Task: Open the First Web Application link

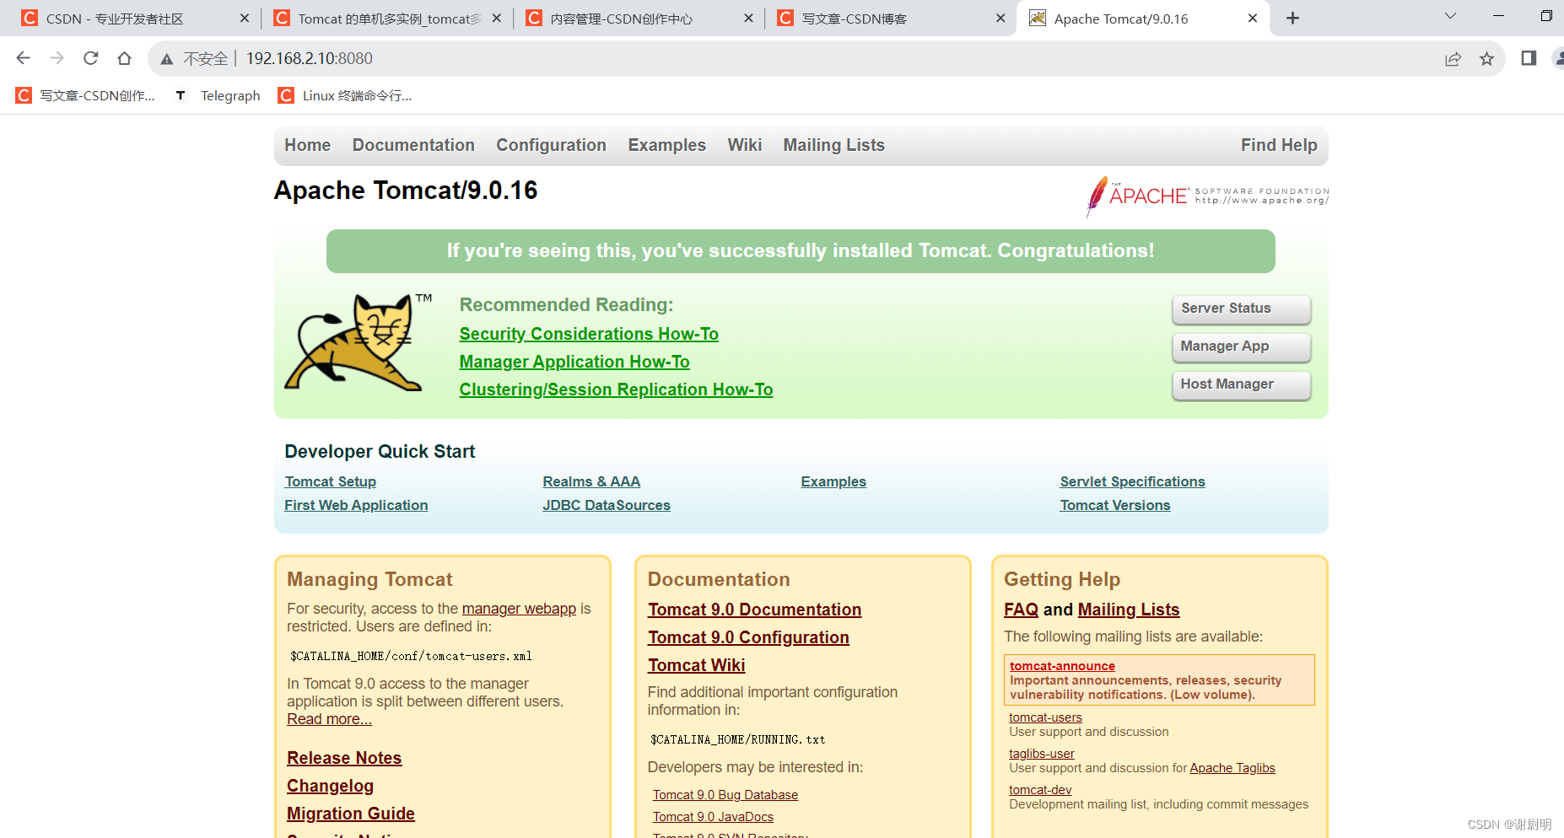Action: [356, 505]
